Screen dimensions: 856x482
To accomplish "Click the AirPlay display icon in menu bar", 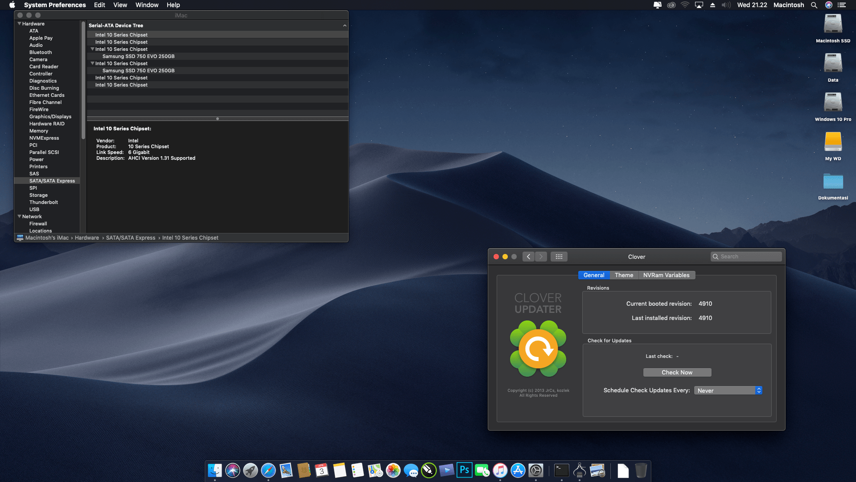I will (699, 5).
